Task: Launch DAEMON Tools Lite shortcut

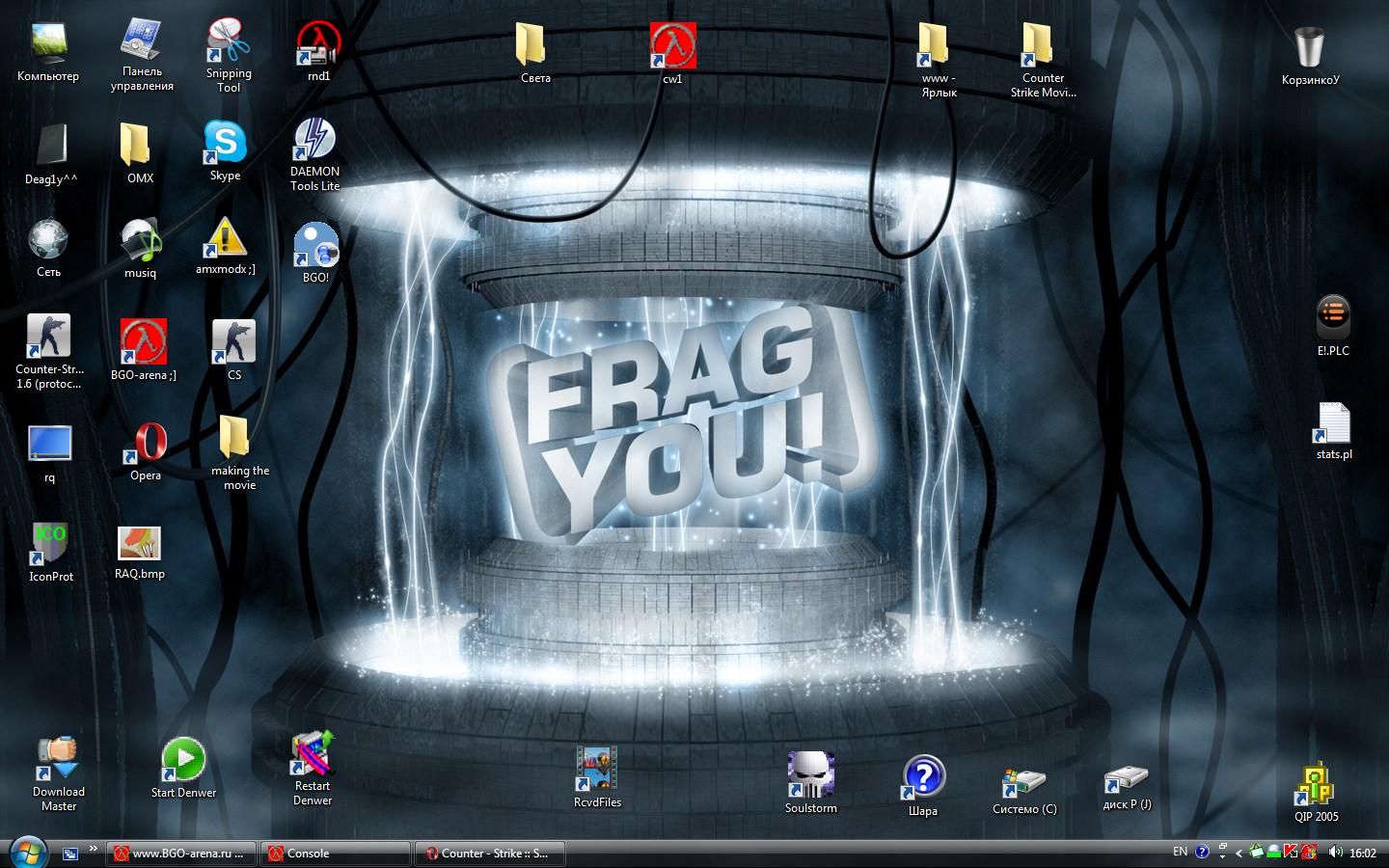Action: click(x=315, y=154)
